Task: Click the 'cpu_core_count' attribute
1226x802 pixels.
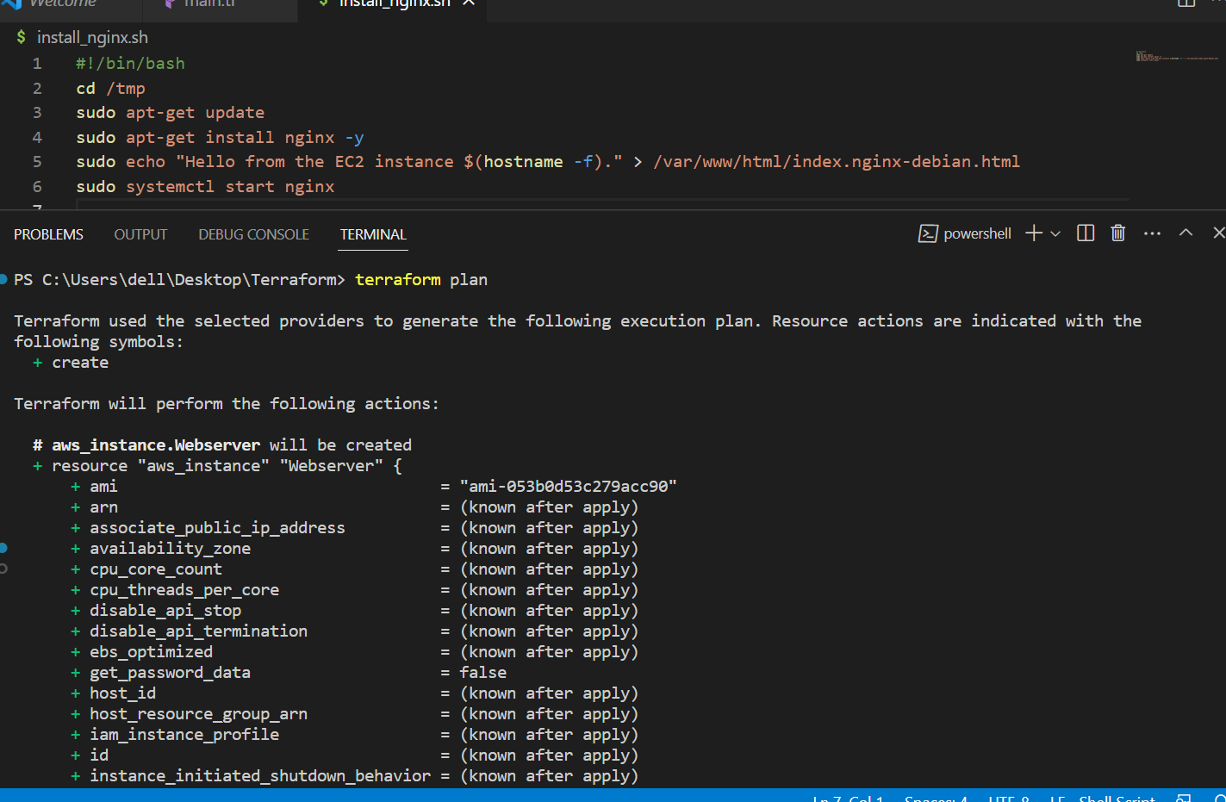Action: click(x=156, y=569)
